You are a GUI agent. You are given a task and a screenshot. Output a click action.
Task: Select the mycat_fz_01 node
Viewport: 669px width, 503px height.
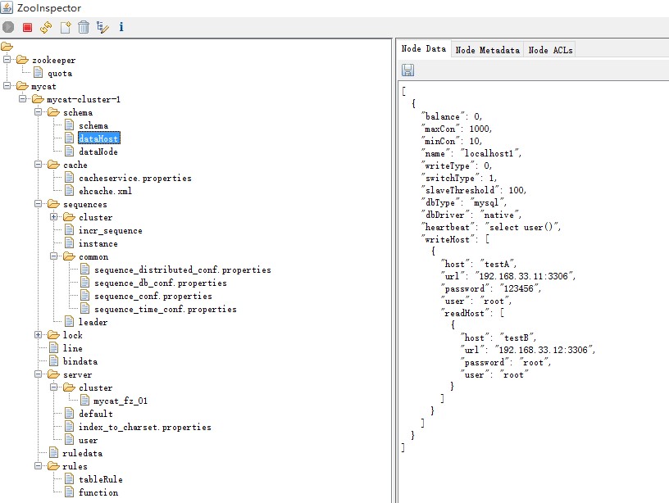(x=120, y=401)
